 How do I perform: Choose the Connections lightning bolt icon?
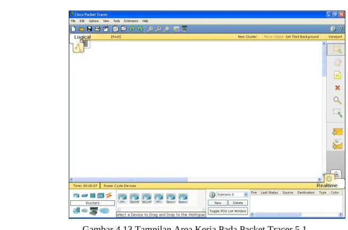point(109,195)
